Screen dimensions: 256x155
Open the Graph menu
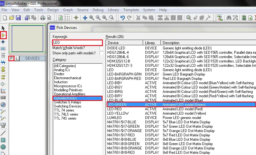pyautogui.click(x=68, y=10)
